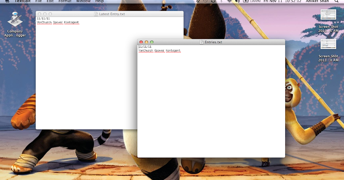Click the minimize button of Latest Entry.txt
Screen dimensions: 344x180
[45, 14]
